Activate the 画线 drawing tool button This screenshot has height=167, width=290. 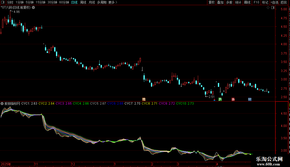click(x=247, y=2)
